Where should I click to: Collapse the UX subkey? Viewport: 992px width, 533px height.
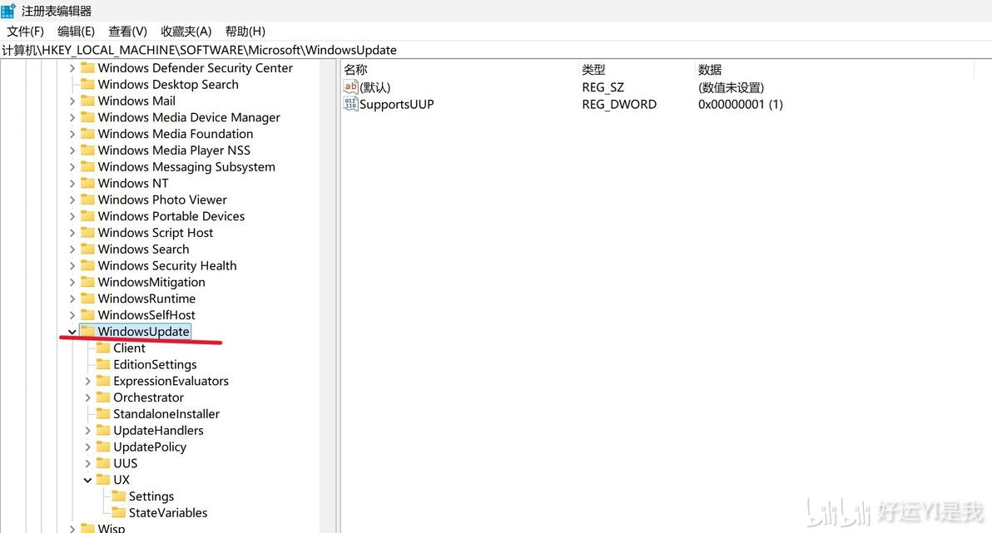pyautogui.click(x=88, y=480)
